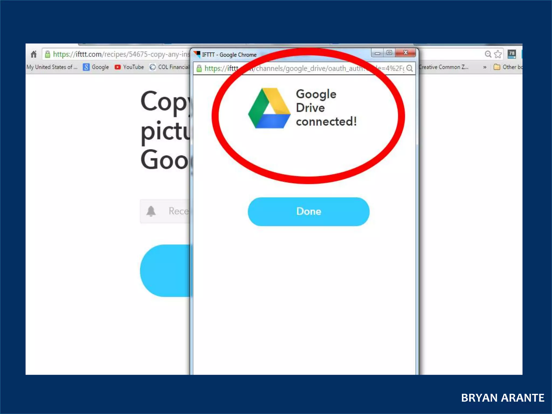Screen dimensions: 552x414
Task: Click the bookmark star icon
Action: click(498, 54)
